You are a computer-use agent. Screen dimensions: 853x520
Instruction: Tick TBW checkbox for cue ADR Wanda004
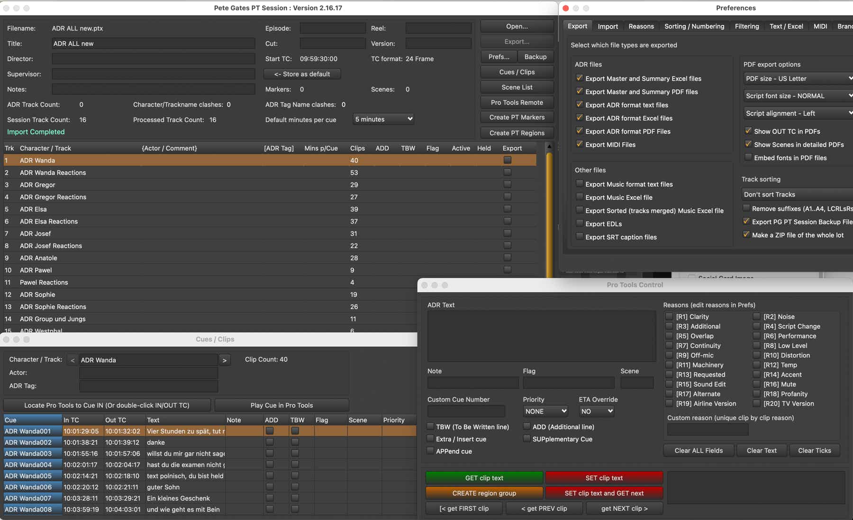(295, 465)
